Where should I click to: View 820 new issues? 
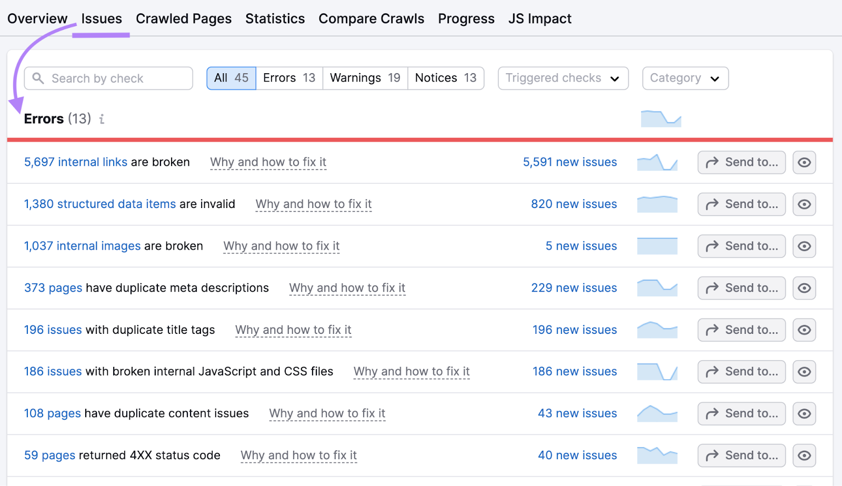[574, 204]
